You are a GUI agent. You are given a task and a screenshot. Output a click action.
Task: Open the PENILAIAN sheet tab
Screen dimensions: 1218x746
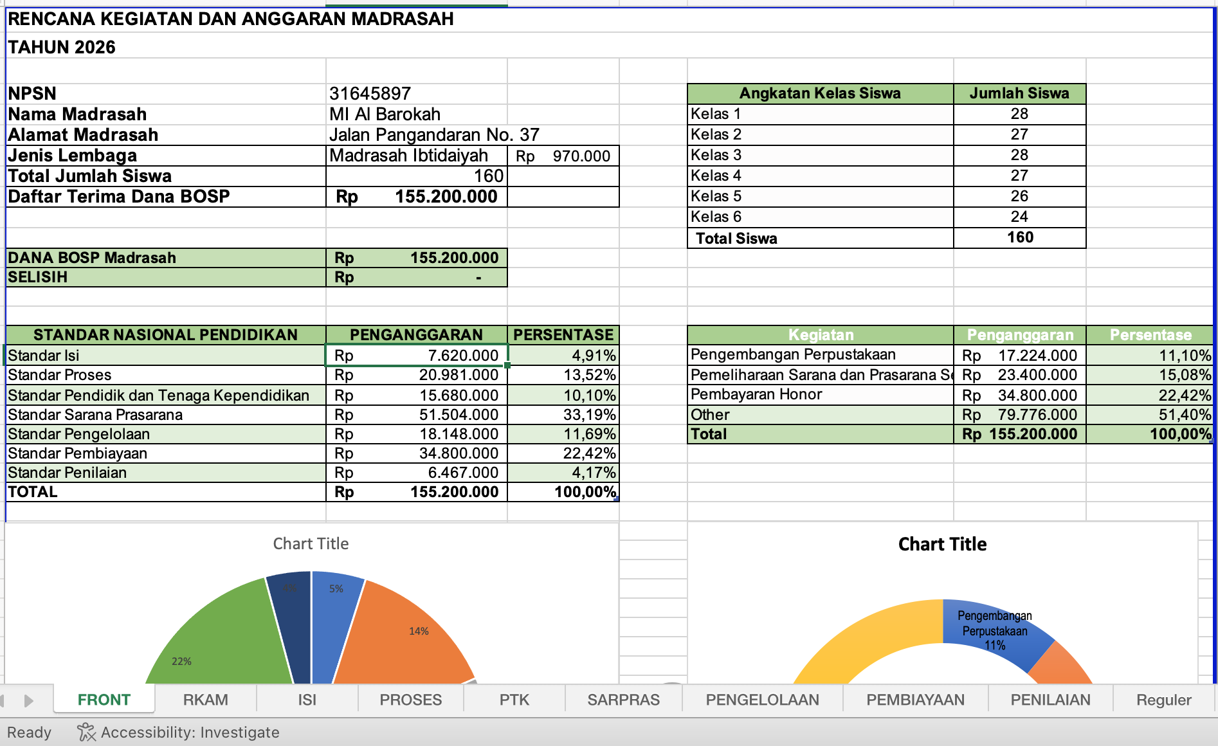tap(1050, 700)
